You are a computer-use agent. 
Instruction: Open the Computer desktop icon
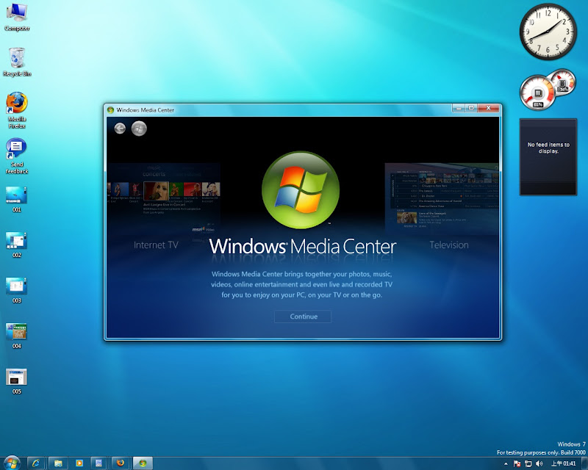tap(17, 18)
